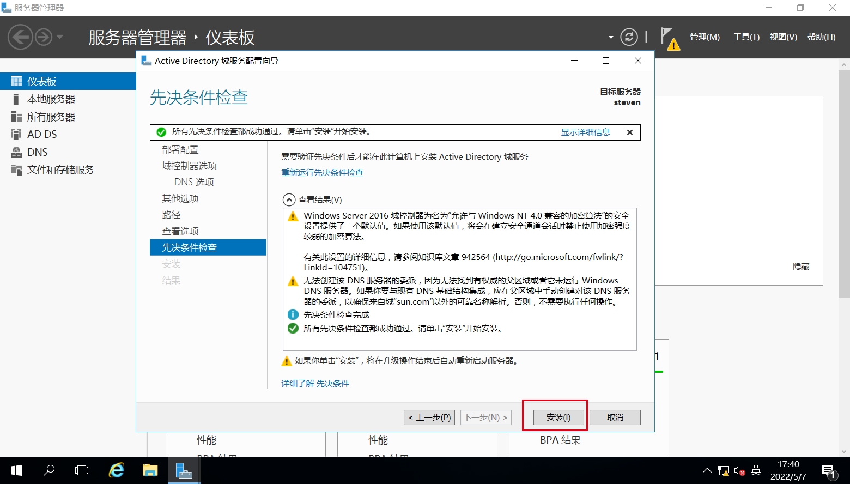The height and width of the screenshot is (484, 850).
Task: Show hidden tray icons chevron
Action: (707, 470)
